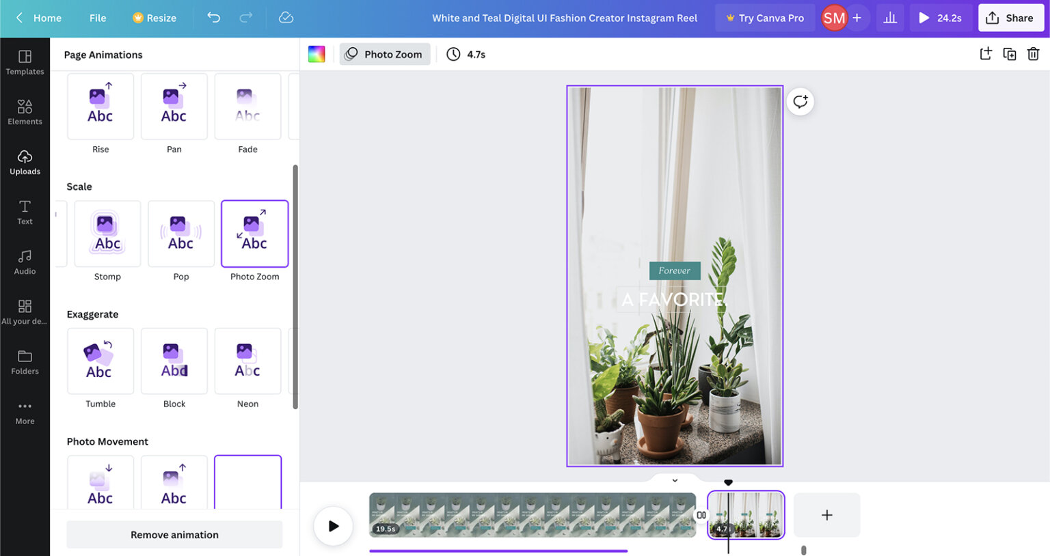Screen dimensions: 1050x556
Task: Duplicate the page with the duplicate icon
Action: tap(1010, 53)
